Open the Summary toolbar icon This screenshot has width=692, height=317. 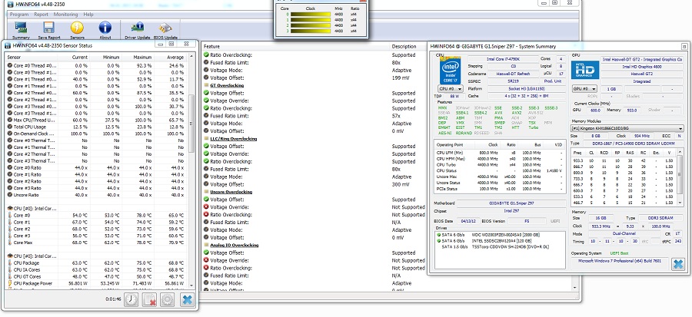tap(22, 28)
